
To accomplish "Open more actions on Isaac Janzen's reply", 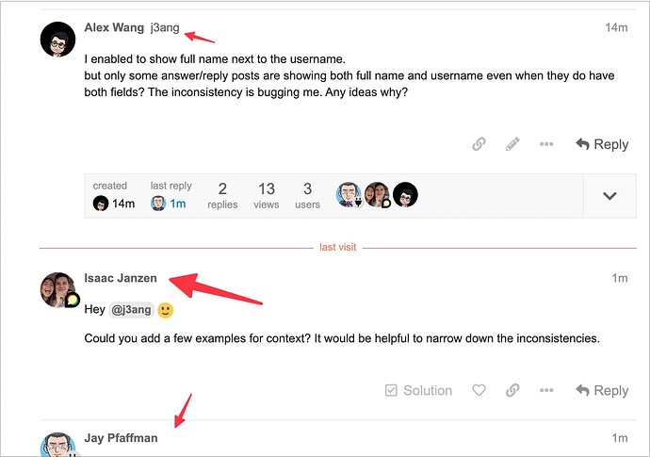I will pyautogui.click(x=546, y=390).
